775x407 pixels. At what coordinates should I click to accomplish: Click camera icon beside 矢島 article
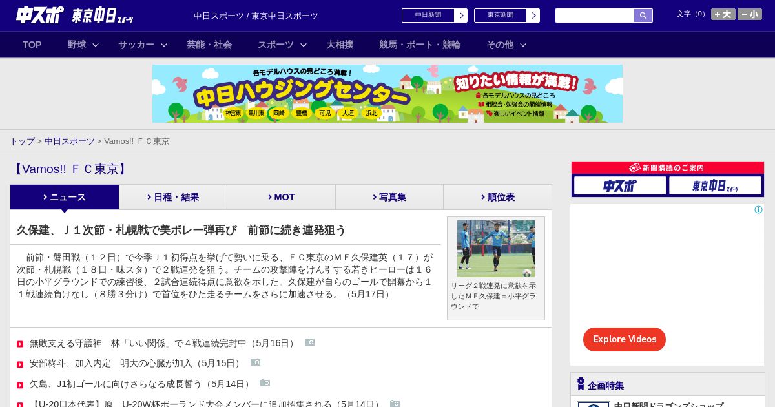pyautogui.click(x=265, y=383)
